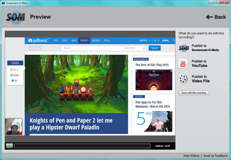The width and height of the screenshot is (231, 160).
Task: Select the FEATURES tab in preview
Action: [84, 40]
